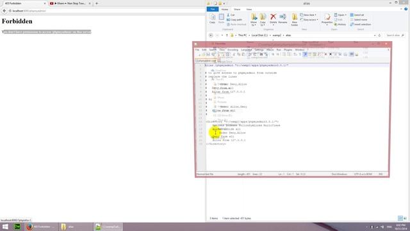410x231 pixels.
Task: Open Notepad++ Plugins menu
Action: 288,50
